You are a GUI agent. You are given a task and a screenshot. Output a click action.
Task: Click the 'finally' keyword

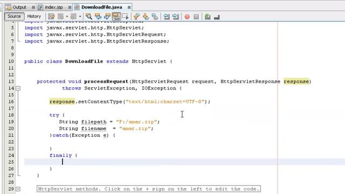point(60,156)
